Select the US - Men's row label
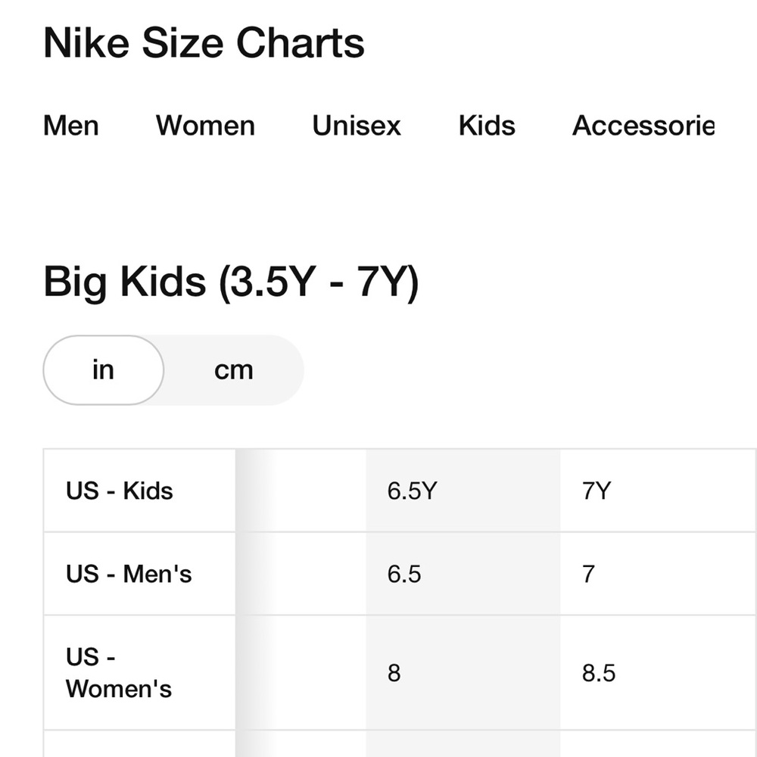757x757 pixels. click(x=129, y=574)
